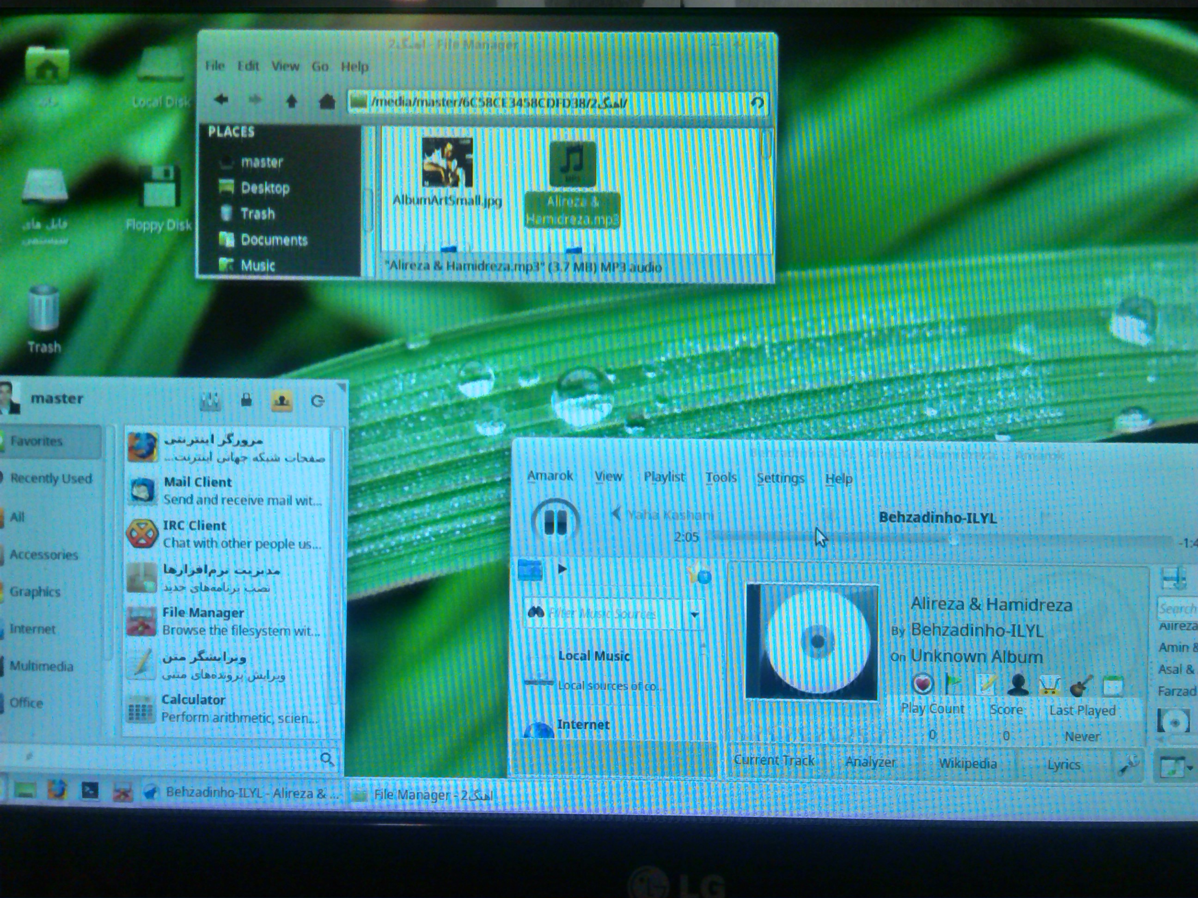This screenshot has width=1198, height=898.
Task: Go to home folder in file manager toolbar
Action: click(327, 101)
